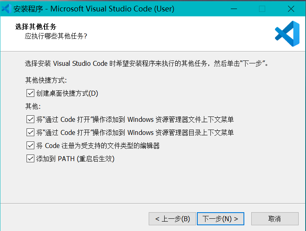
Task: Uncheck the 创建桌面快捷方式(D) checkbox
Action: [x=30, y=93]
